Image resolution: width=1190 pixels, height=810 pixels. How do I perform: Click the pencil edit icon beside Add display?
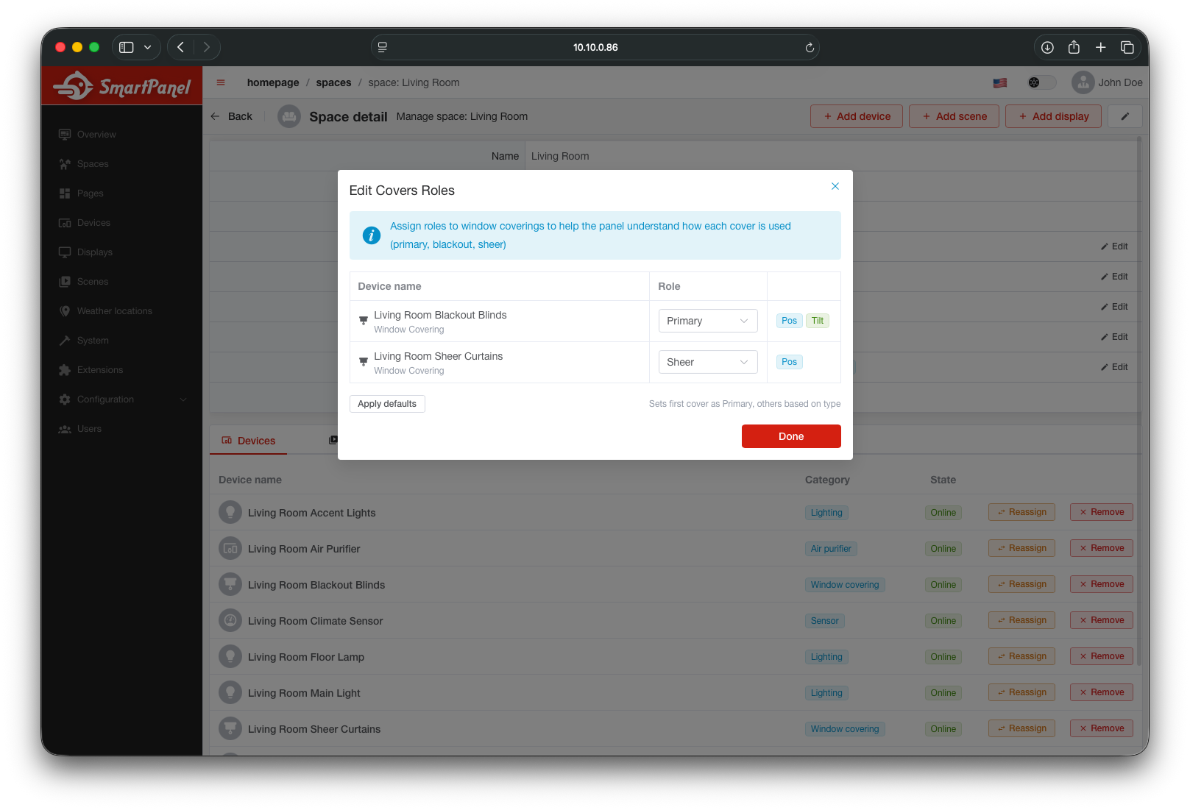click(1125, 116)
